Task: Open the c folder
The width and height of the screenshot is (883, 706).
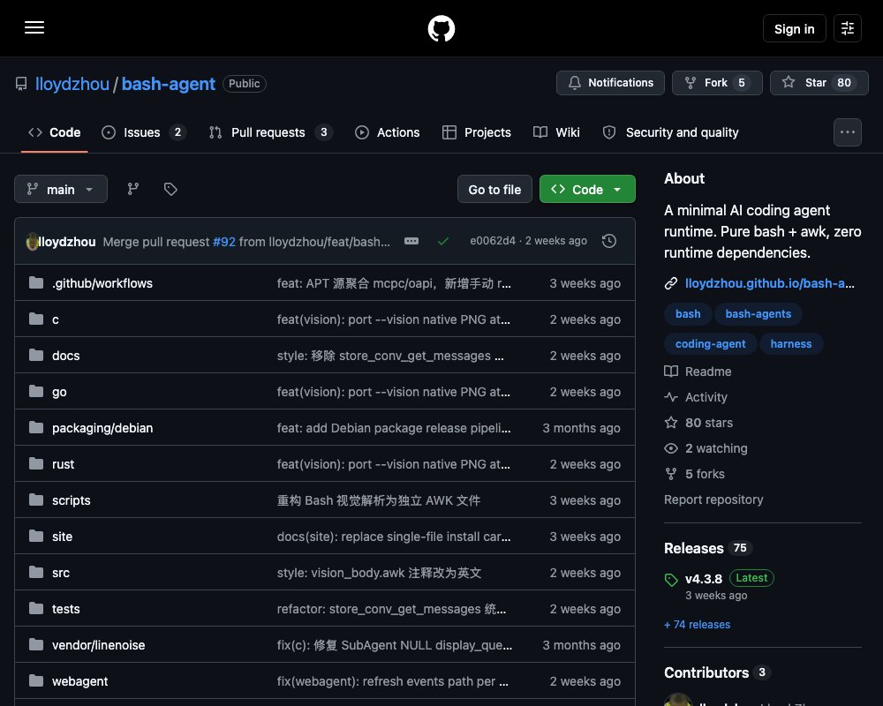Action: coord(55,319)
